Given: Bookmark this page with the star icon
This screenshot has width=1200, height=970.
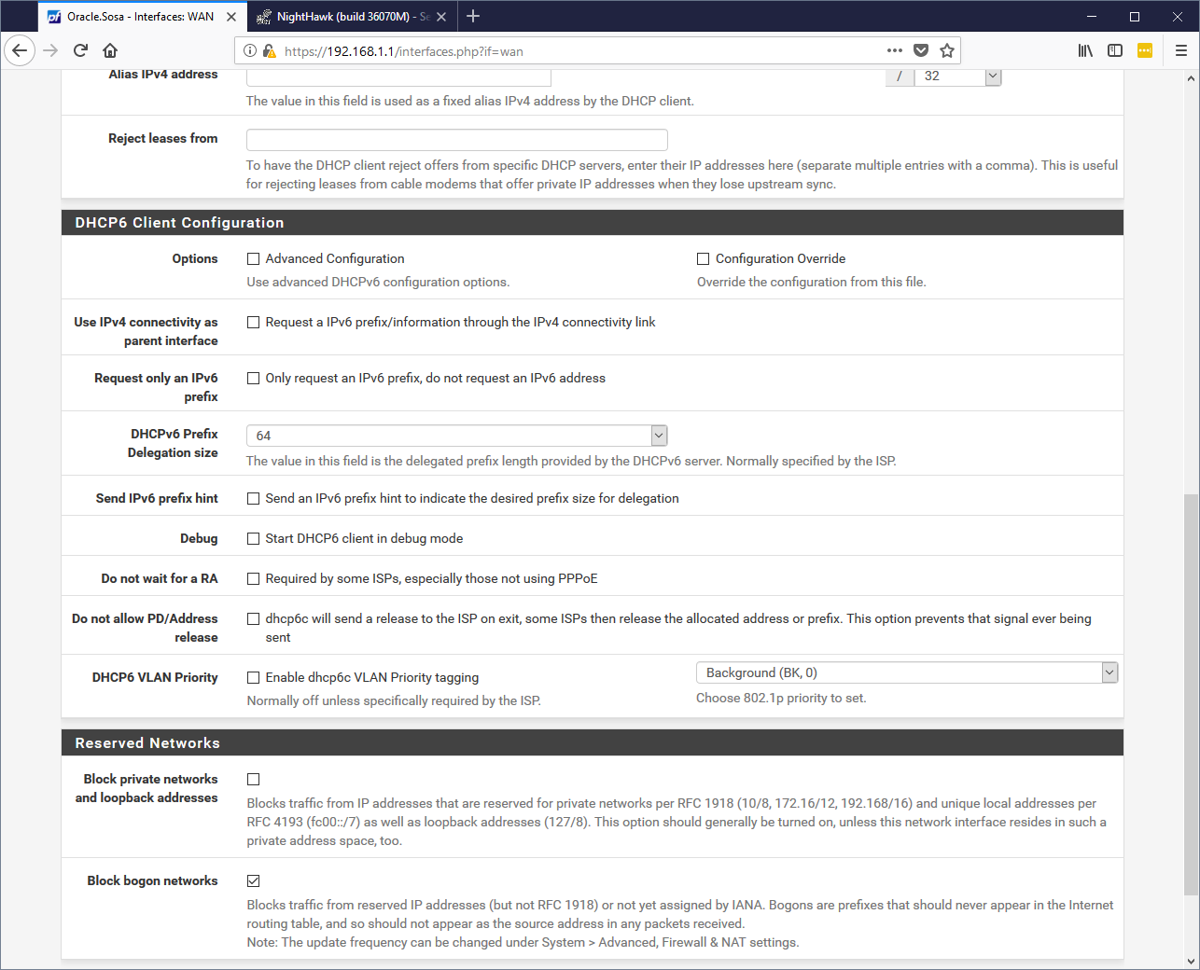Looking at the screenshot, I should pos(947,50).
